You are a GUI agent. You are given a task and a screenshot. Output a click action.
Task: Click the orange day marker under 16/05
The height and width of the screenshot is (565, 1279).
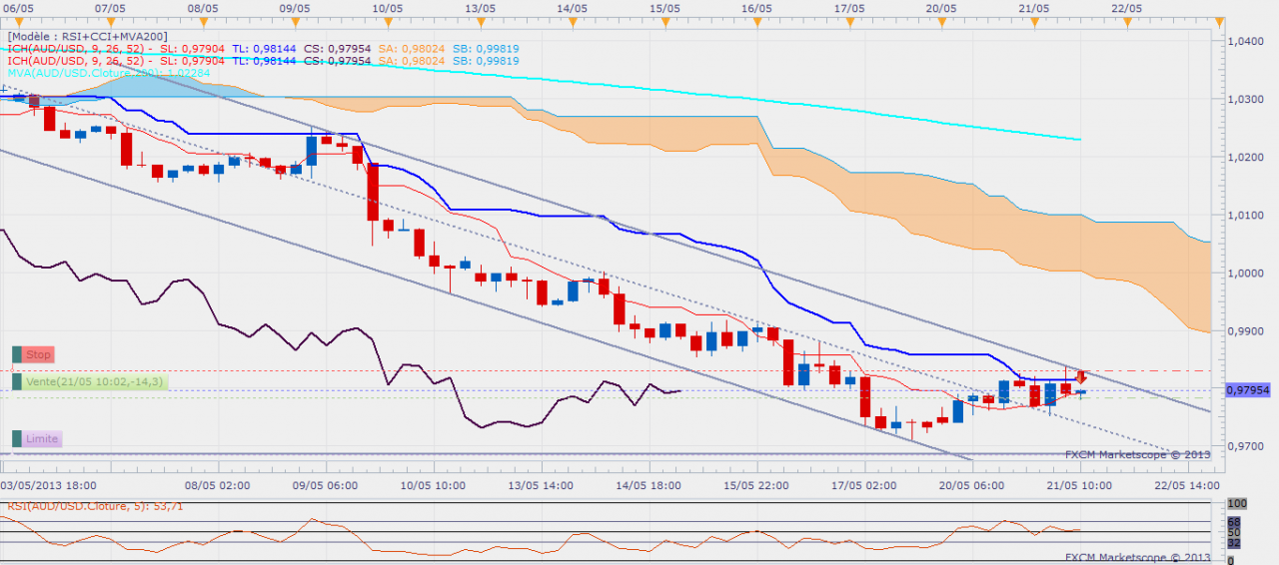(x=758, y=23)
